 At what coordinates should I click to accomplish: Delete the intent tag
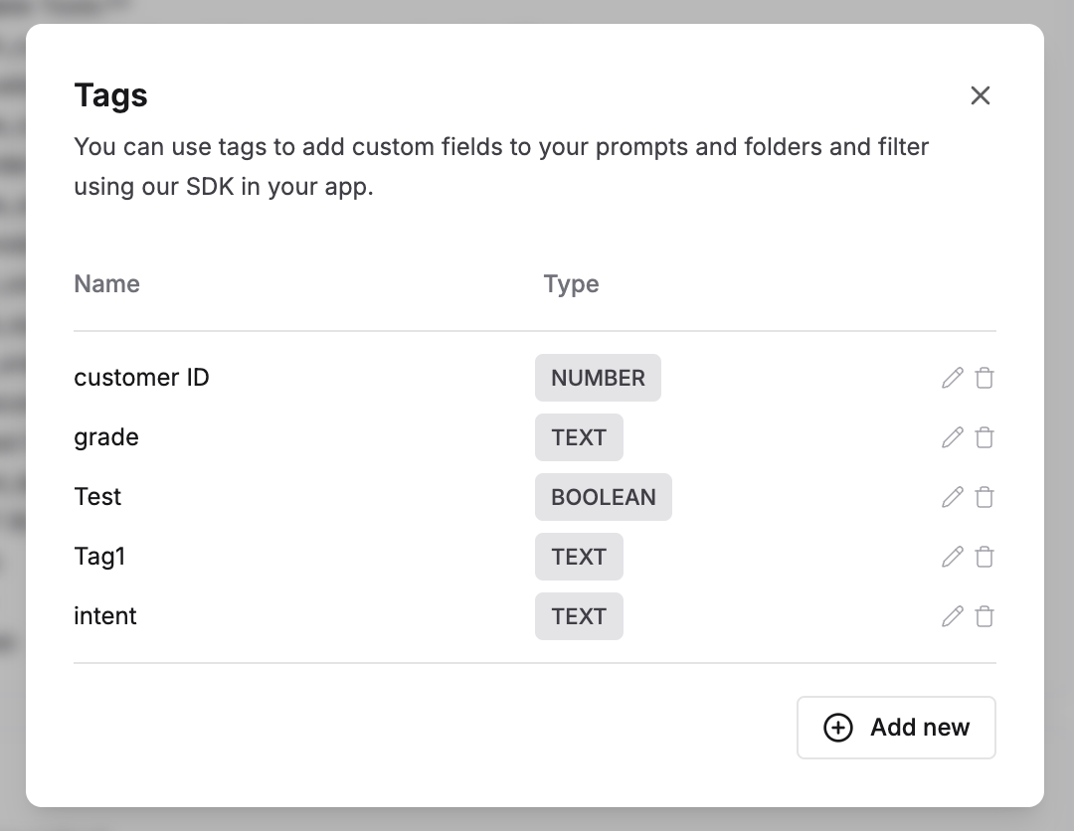click(x=984, y=616)
